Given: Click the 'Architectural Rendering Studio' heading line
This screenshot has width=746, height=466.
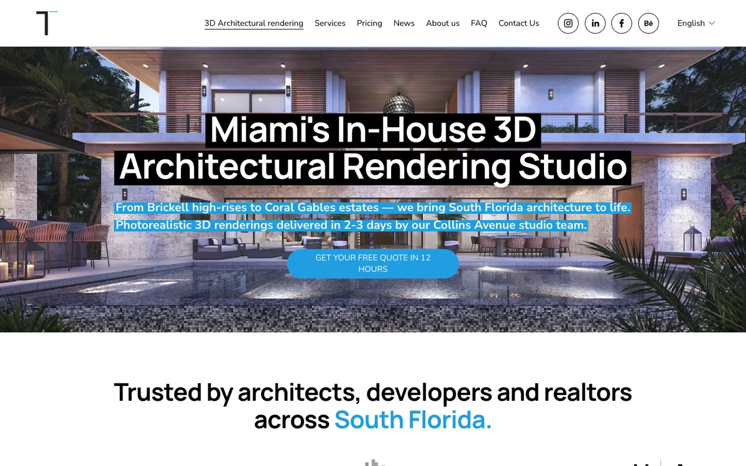Looking at the screenshot, I should 373,167.
